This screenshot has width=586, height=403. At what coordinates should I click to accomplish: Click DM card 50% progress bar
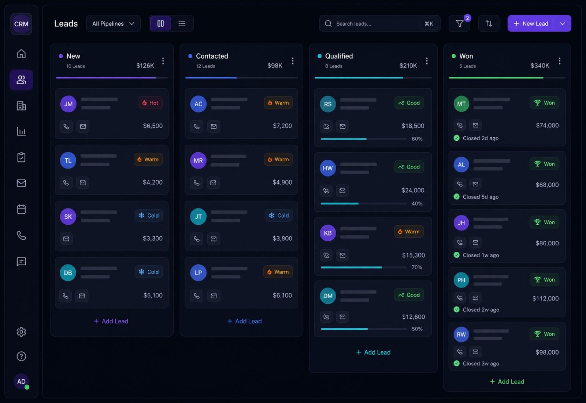[364, 329]
